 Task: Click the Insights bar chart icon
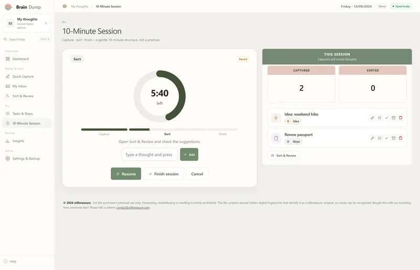[x=7, y=141]
